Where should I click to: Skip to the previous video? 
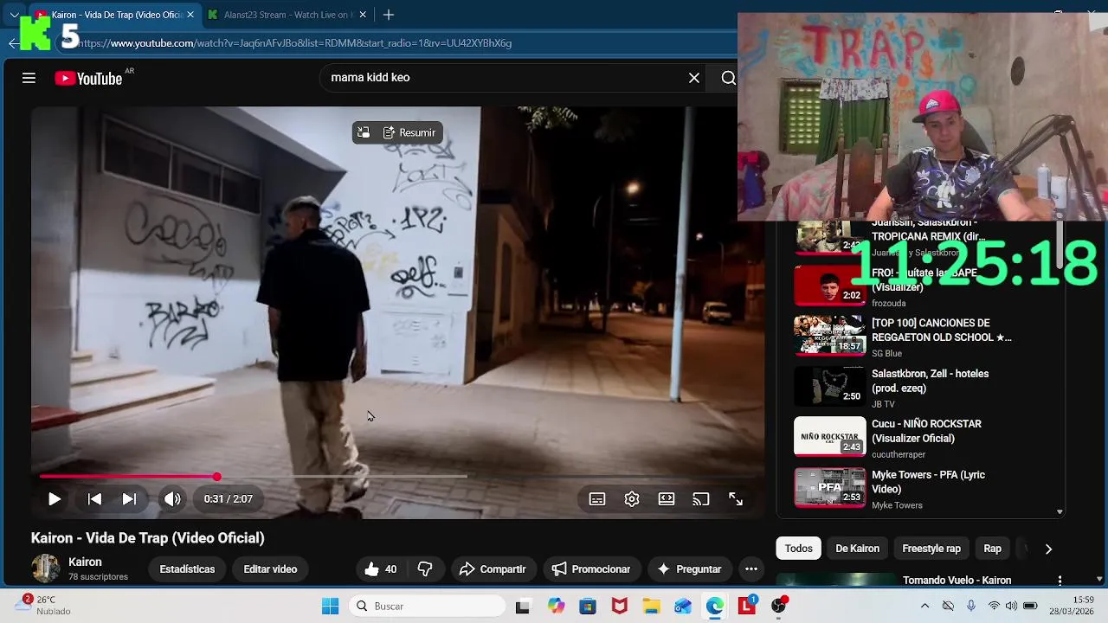(x=94, y=499)
